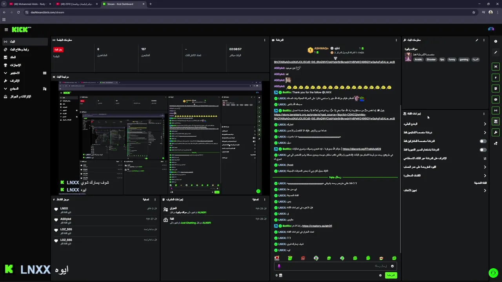Viewport: 502px width, 282px height.
Task: Click pencil edit icon in right toolbar
Action: point(496,52)
